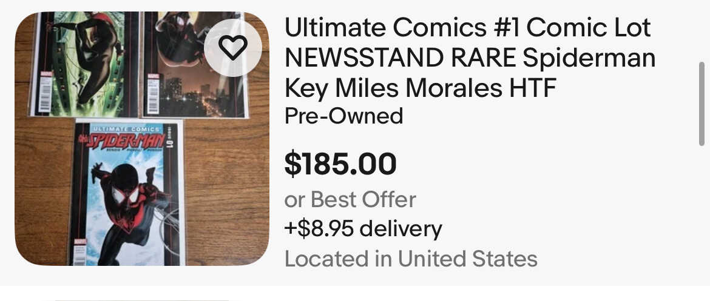Click the next listing's thumbnail edge at the bottom
The width and height of the screenshot is (710, 301).
click(x=140, y=299)
